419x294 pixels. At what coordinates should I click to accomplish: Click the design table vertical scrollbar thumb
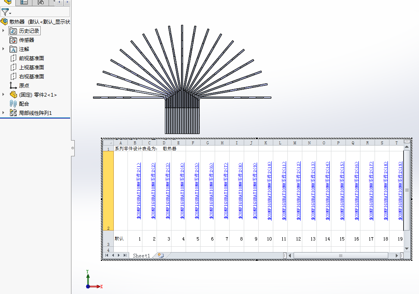coord(407,190)
